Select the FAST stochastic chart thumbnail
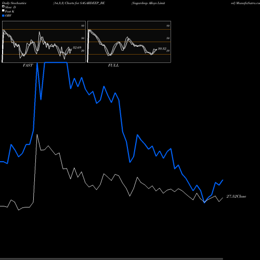Viewport: 260px width, 260px height. 44,42
